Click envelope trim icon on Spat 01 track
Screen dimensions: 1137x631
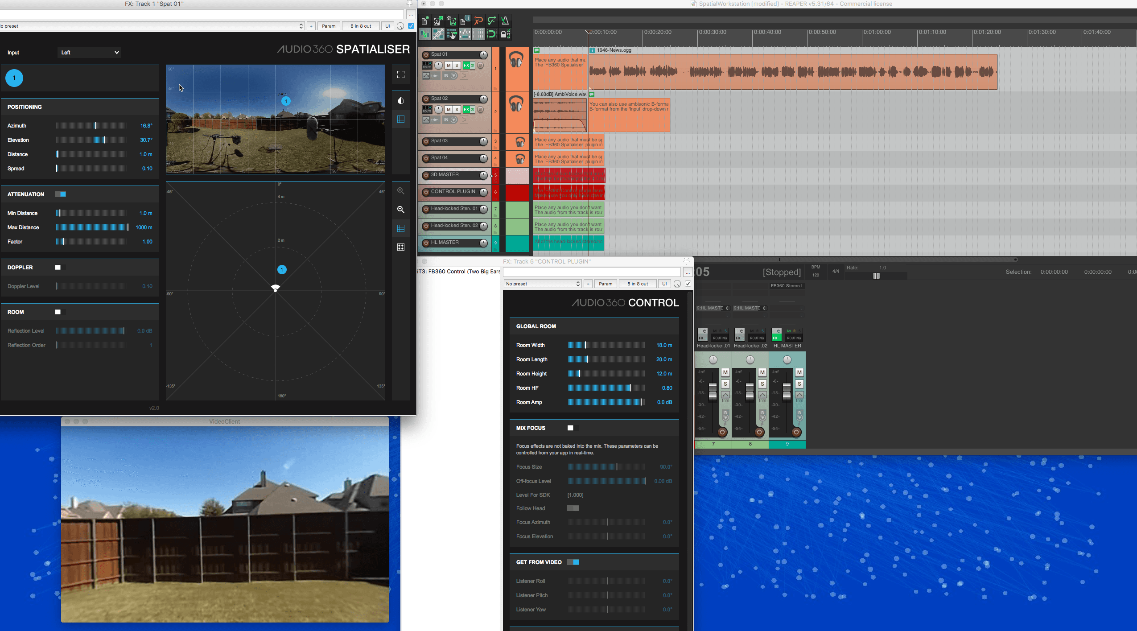[427, 76]
